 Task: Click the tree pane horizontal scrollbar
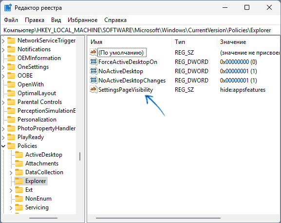tap(43, 218)
